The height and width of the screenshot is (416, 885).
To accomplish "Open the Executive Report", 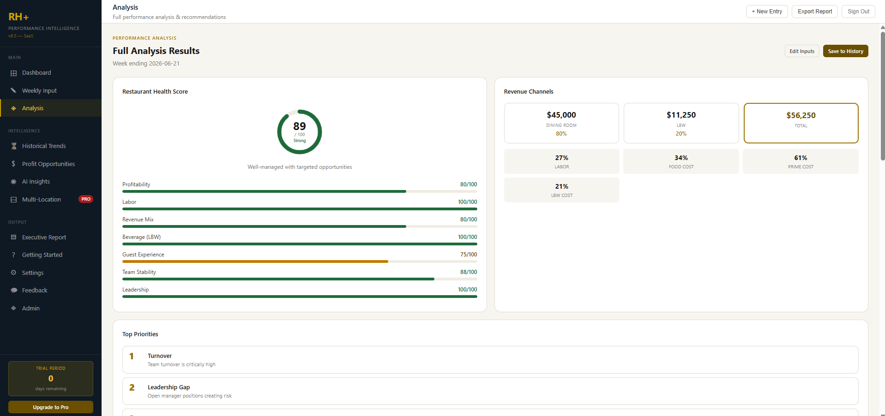I will pos(51,237).
